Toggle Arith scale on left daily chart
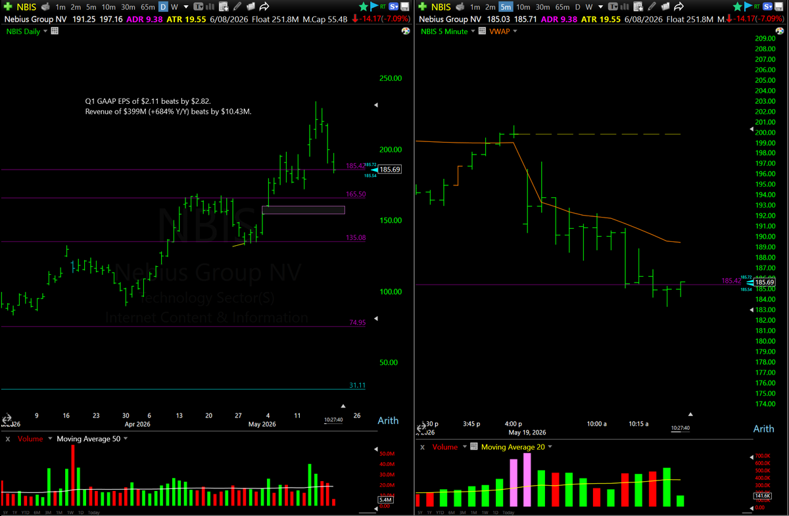 click(387, 421)
